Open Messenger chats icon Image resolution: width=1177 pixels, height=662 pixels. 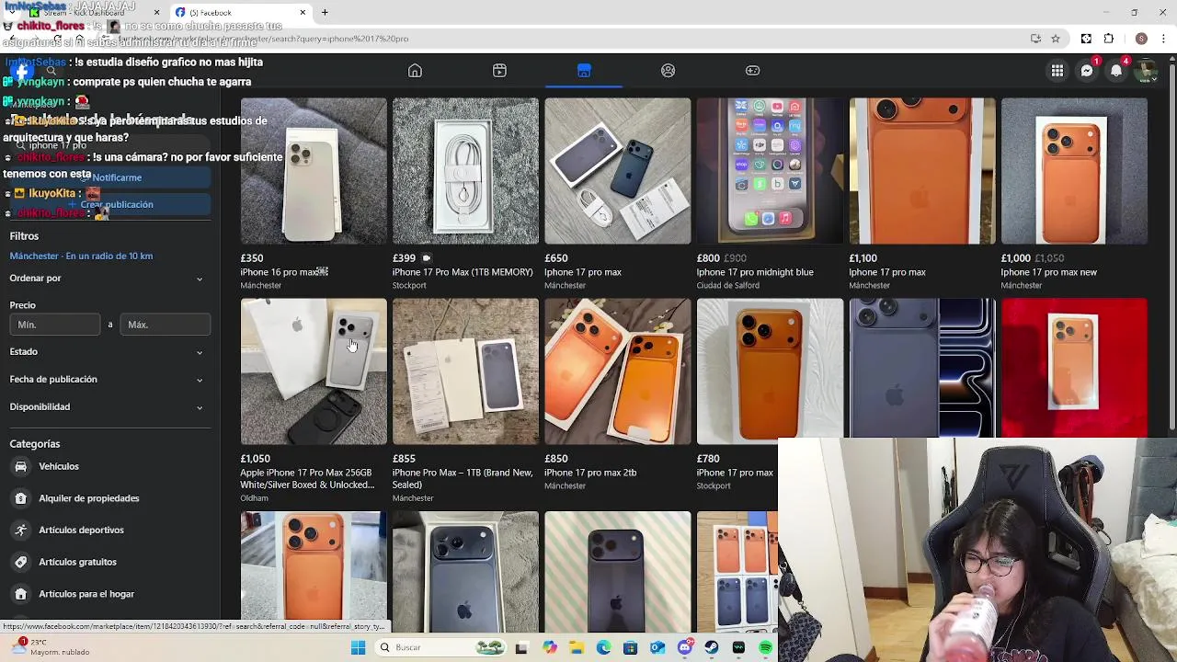(x=1087, y=71)
